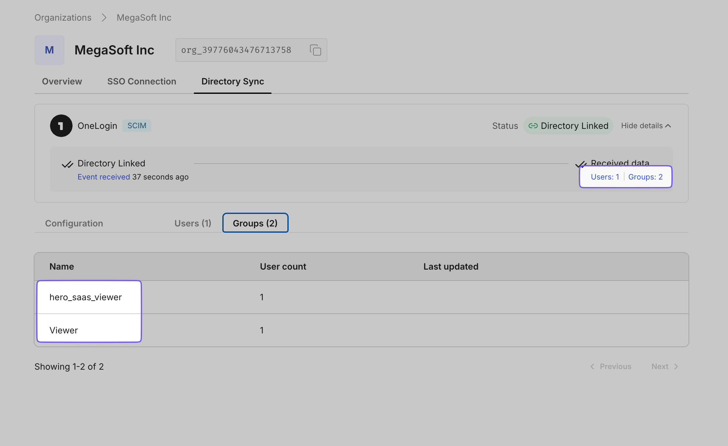This screenshot has height=446, width=728.
Task: Select the Viewer group row
Action: 64,330
